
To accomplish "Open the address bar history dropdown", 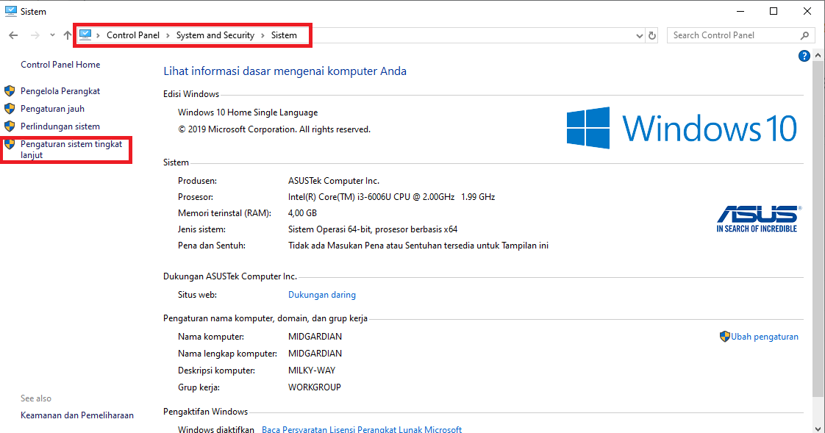I will coord(639,36).
